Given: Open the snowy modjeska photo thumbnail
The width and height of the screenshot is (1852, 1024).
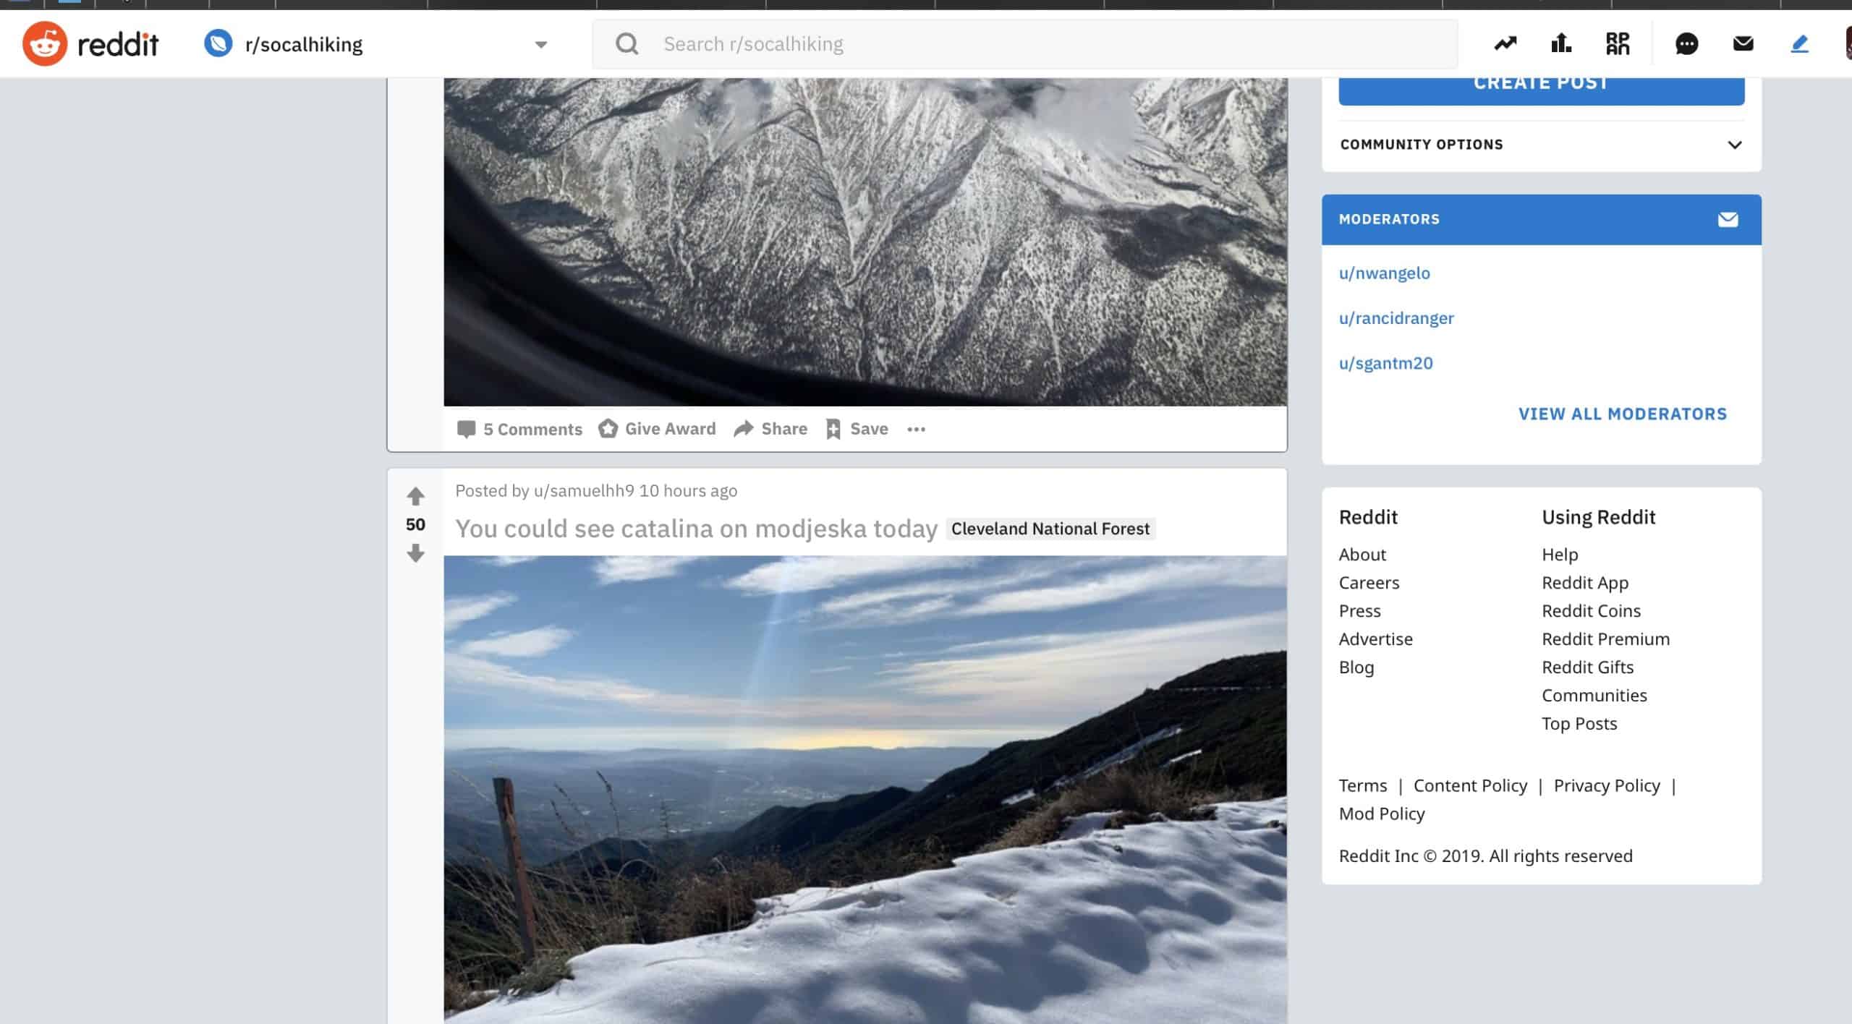Looking at the screenshot, I should (x=865, y=788).
